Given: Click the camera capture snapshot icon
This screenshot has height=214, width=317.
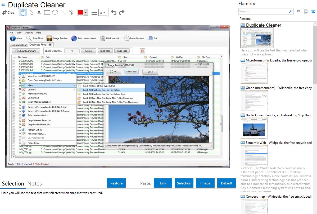Looking at the screenshot, I should pyautogui.click(x=298, y=11).
